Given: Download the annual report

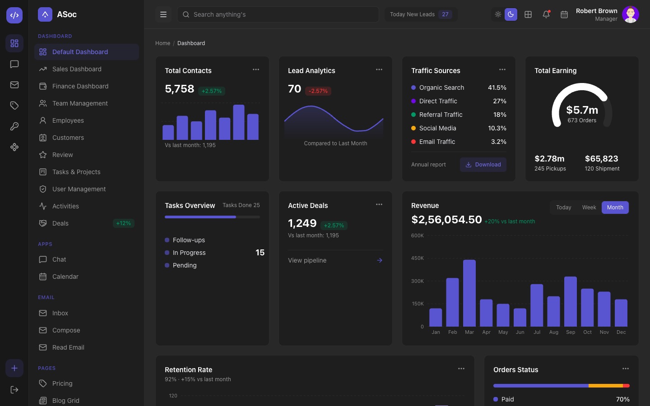Looking at the screenshot, I should click(483, 165).
